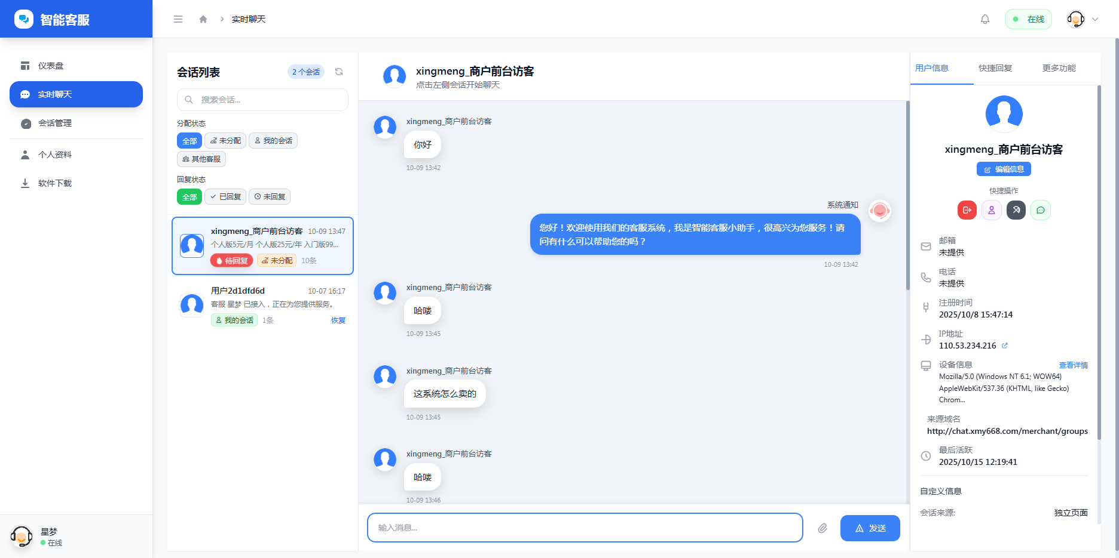This screenshot has height=558, width=1119.
Task: Click the 2个会话 count badge
Action: 306,72
